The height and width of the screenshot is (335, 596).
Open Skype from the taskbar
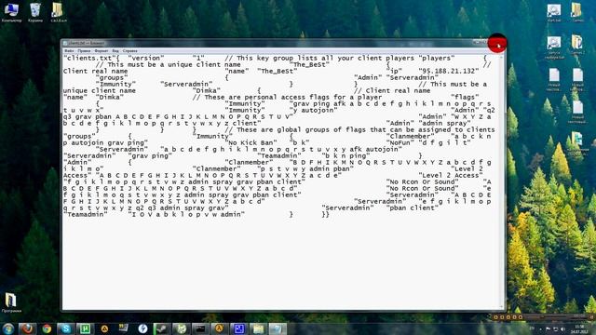pyautogui.click(x=66, y=328)
